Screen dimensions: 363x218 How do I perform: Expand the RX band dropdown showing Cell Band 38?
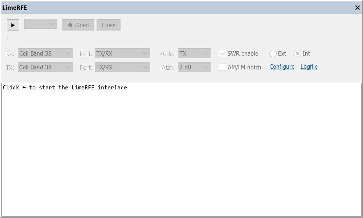tap(45, 53)
